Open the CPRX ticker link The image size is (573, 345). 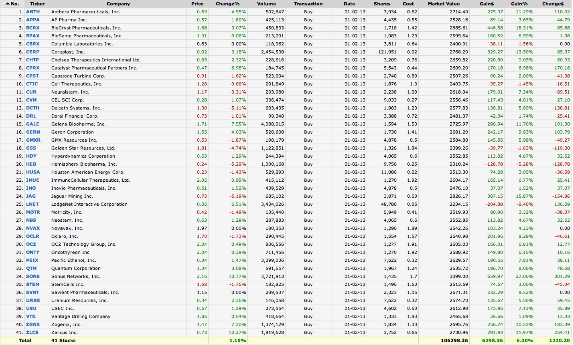click(x=33, y=68)
